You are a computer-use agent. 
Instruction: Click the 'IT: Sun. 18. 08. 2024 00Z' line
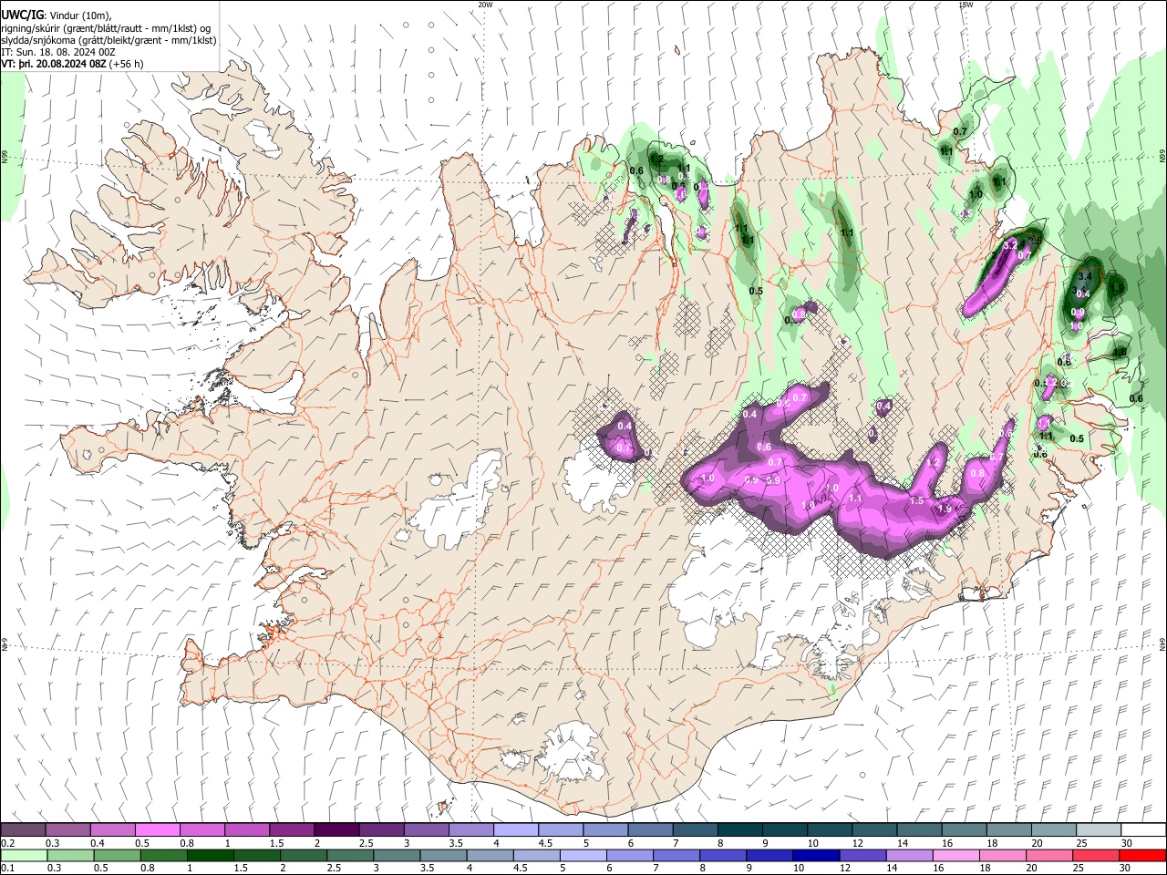58,53
